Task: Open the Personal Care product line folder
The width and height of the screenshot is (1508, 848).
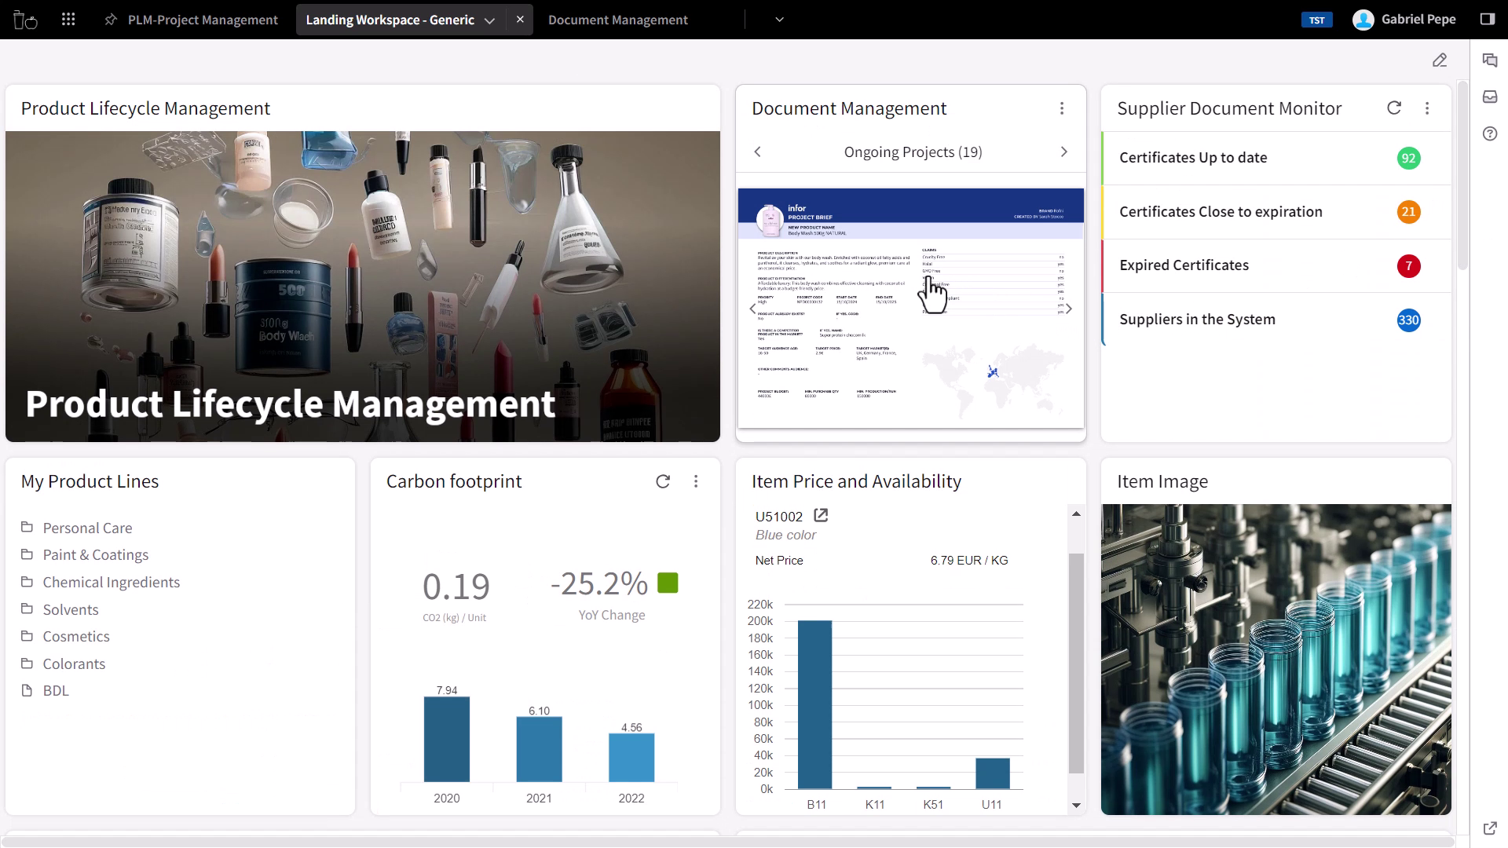Action: 87,528
